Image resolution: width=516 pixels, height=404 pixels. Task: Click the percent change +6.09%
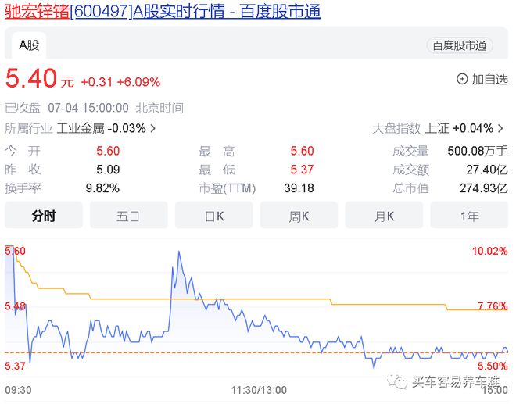click(x=138, y=81)
